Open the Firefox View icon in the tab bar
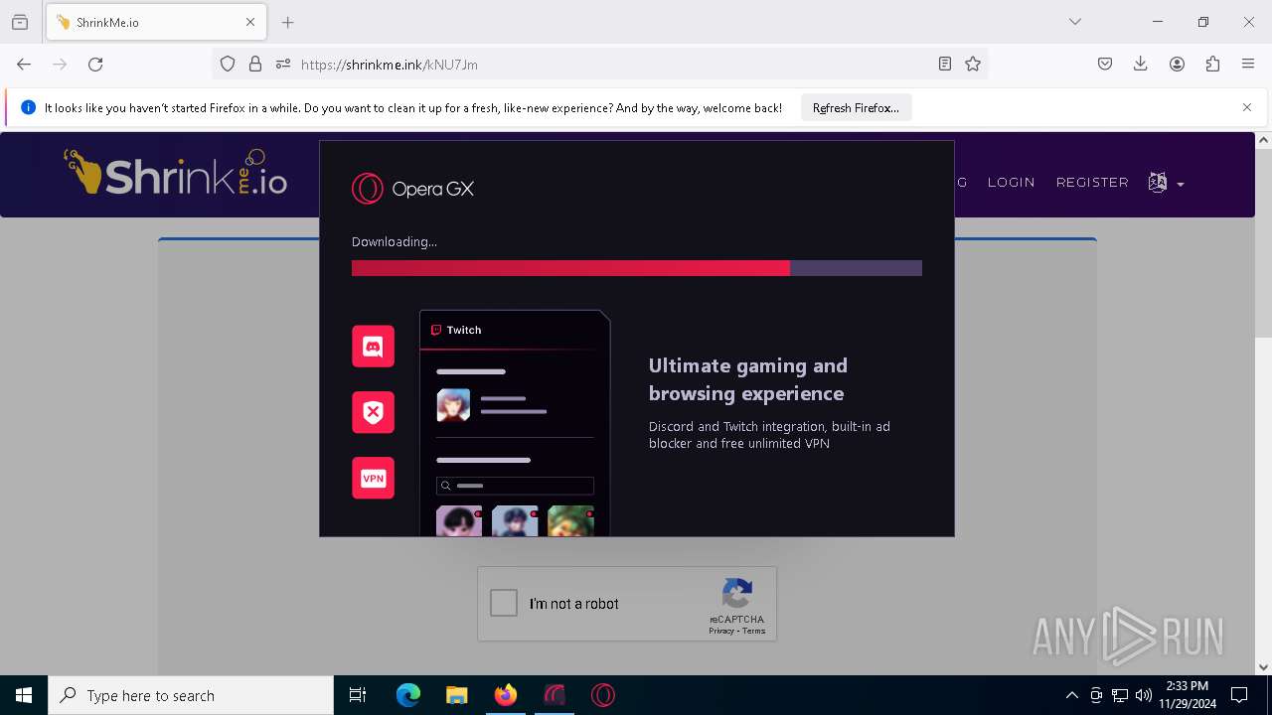 tap(20, 22)
